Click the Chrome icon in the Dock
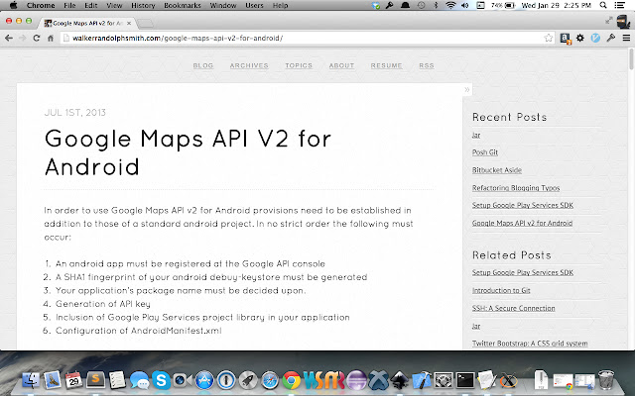This screenshot has height=396, width=635. point(291,380)
